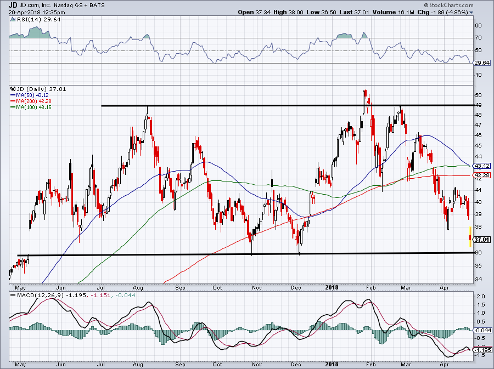Image resolution: width=494 pixels, height=369 pixels.
Task: Click the Feb label under the MACD panel
Action: [371, 365]
